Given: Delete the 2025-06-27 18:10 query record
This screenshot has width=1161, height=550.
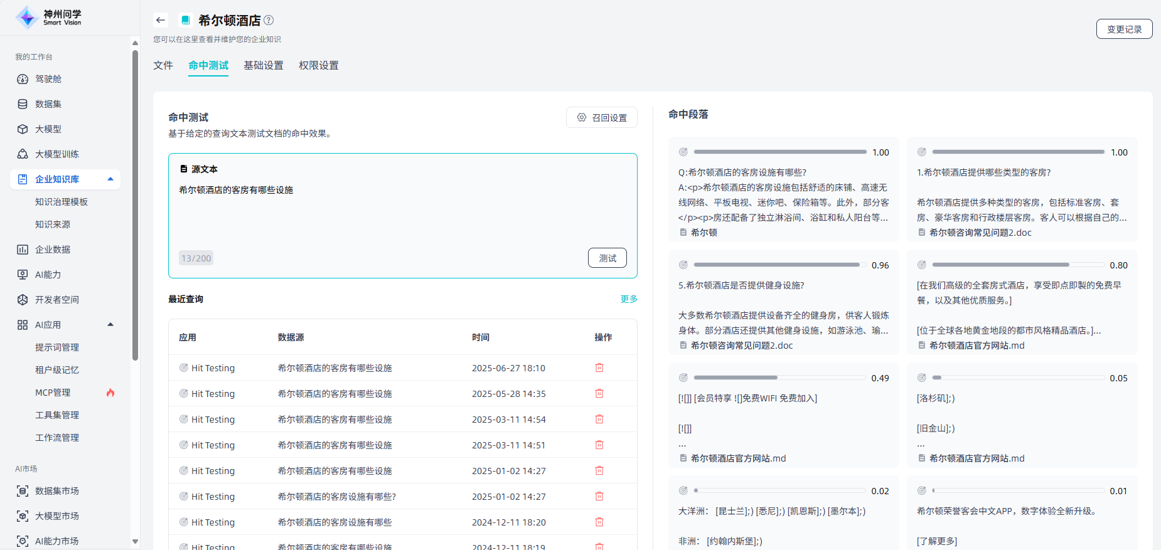Looking at the screenshot, I should click(599, 368).
